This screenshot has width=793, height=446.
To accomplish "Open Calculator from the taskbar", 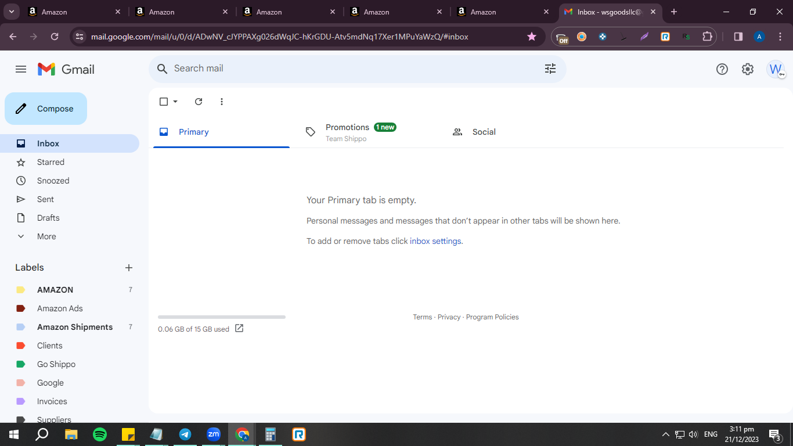I will 271,434.
